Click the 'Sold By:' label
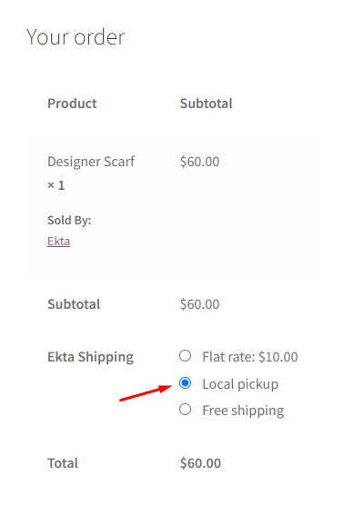 coord(69,221)
